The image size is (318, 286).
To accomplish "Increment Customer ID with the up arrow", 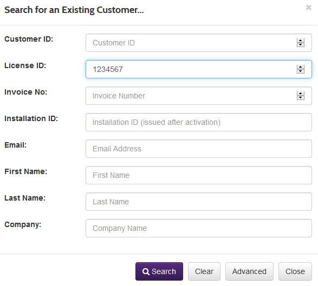I will pyautogui.click(x=301, y=41).
